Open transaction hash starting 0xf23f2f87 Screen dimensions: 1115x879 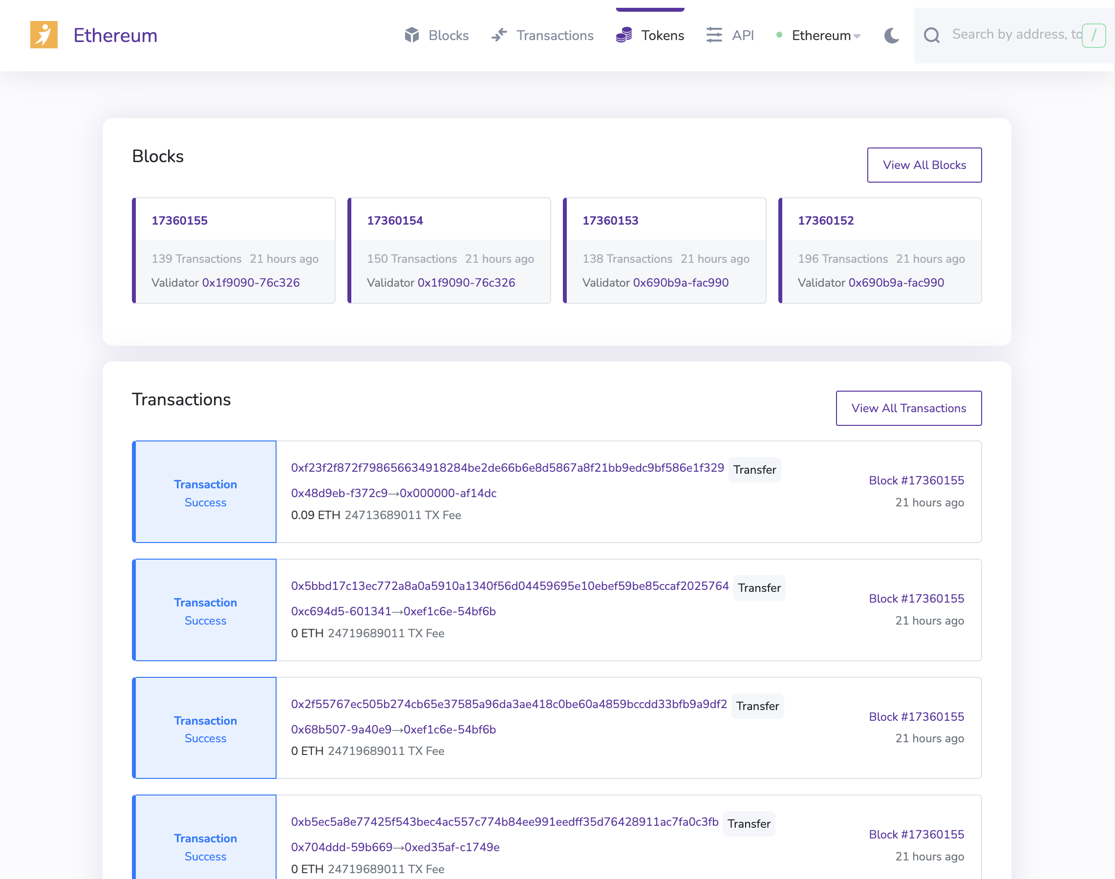click(507, 467)
